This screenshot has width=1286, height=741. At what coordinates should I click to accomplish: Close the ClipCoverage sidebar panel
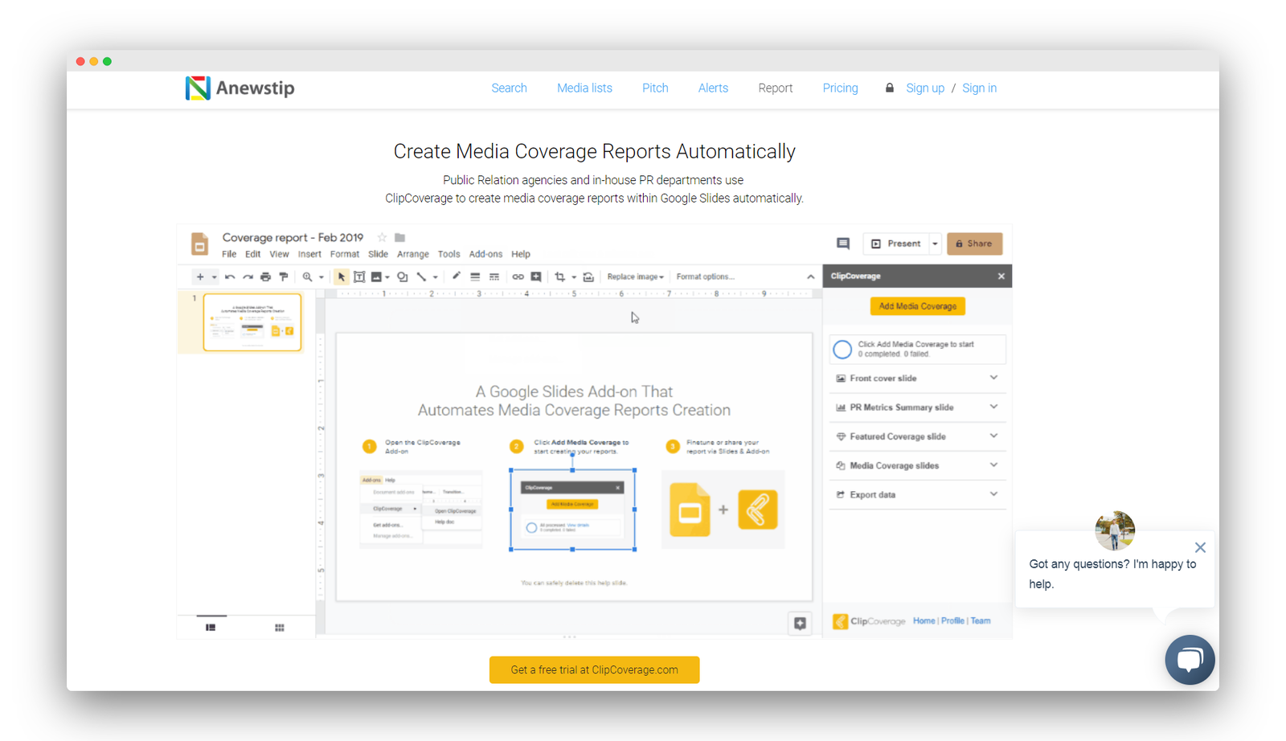1001,276
